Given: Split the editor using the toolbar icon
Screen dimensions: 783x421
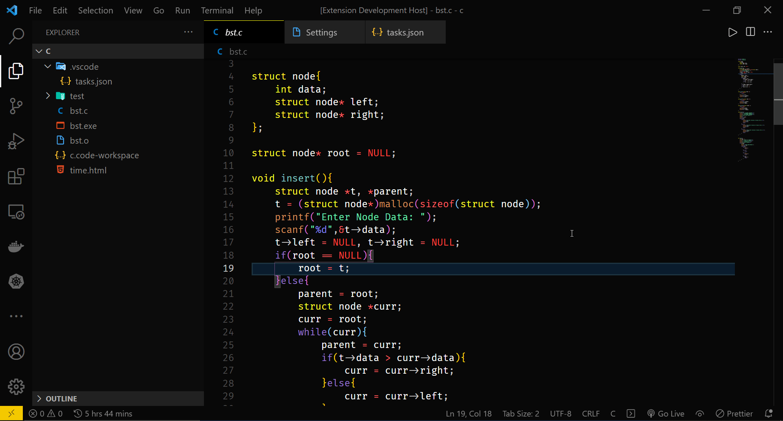Looking at the screenshot, I should 750,32.
